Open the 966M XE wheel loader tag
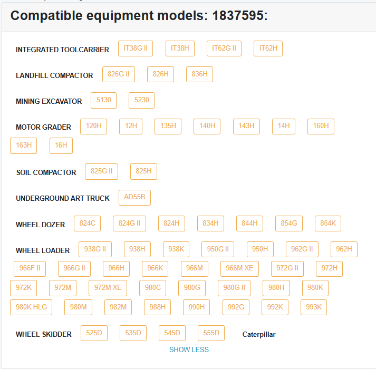Screen dimensions: 376x369 click(239, 268)
